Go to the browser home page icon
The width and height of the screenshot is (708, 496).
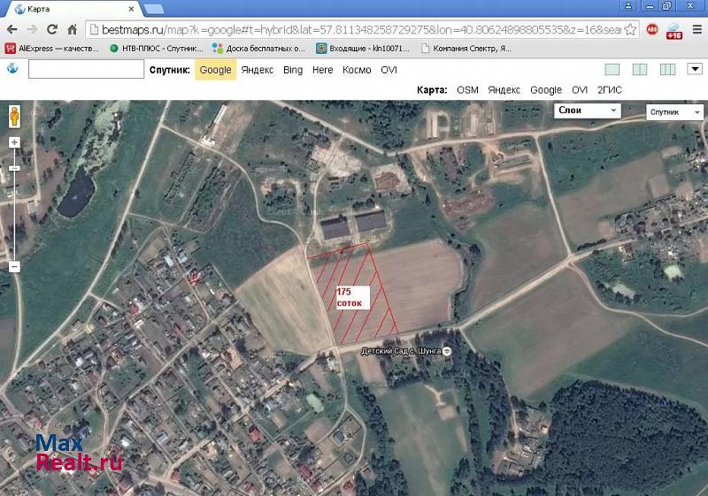tap(73, 29)
